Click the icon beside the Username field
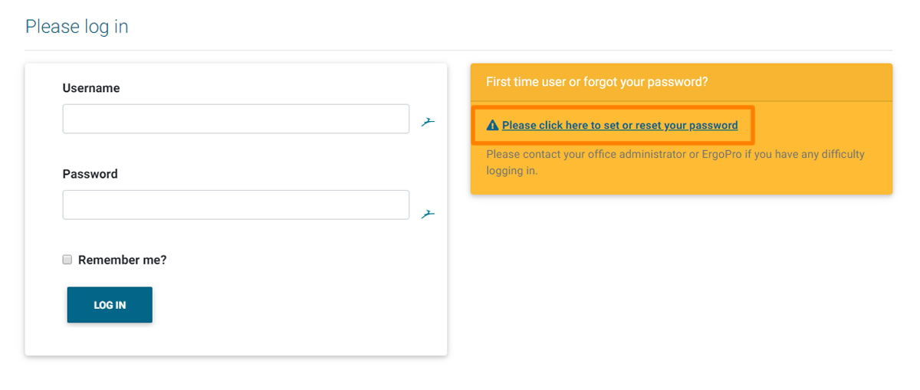920x390 pixels. tap(428, 120)
